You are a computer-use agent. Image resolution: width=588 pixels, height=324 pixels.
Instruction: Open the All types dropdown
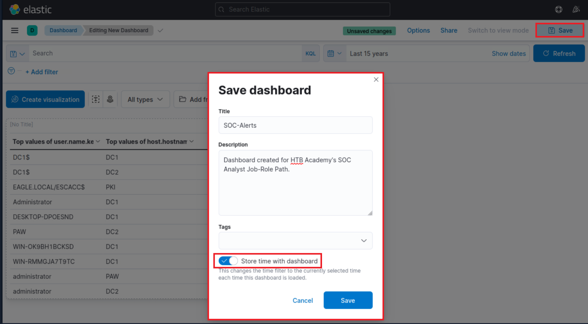pyautogui.click(x=145, y=99)
